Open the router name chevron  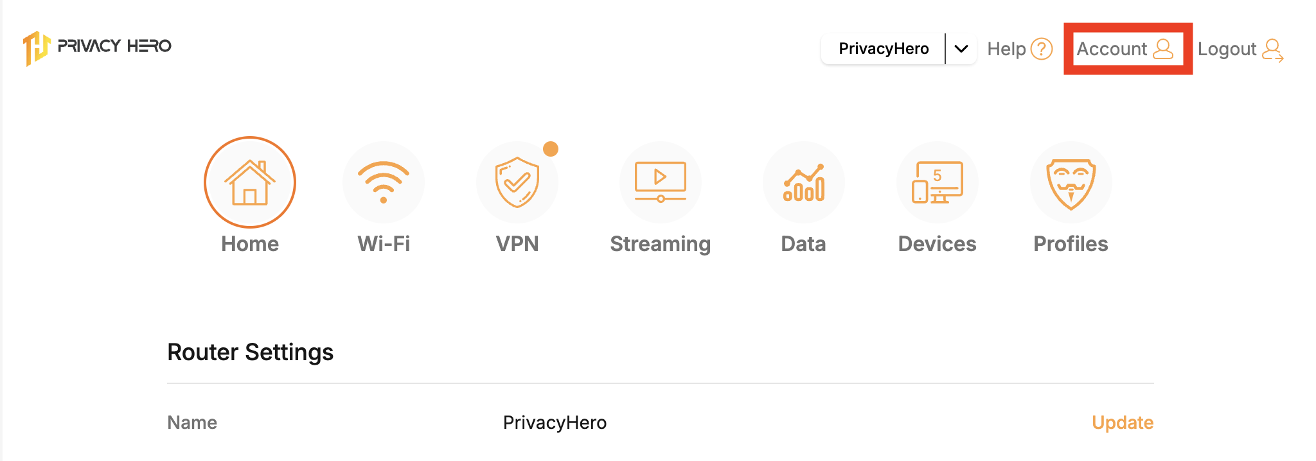pos(962,48)
